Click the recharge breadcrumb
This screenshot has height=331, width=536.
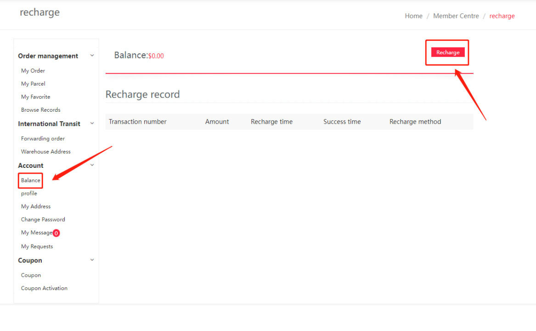pos(502,16)
